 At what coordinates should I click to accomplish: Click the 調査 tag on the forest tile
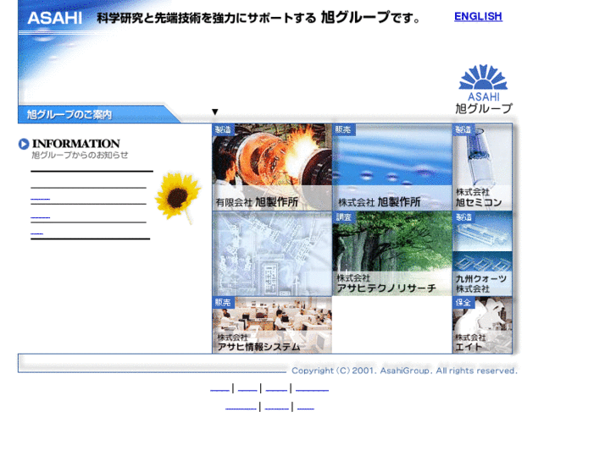(344, 217)
